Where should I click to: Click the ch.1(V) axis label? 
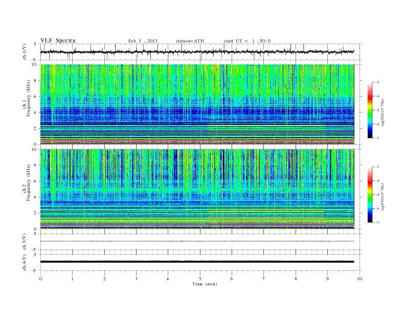pyautogui.click(x=25, y=52)
